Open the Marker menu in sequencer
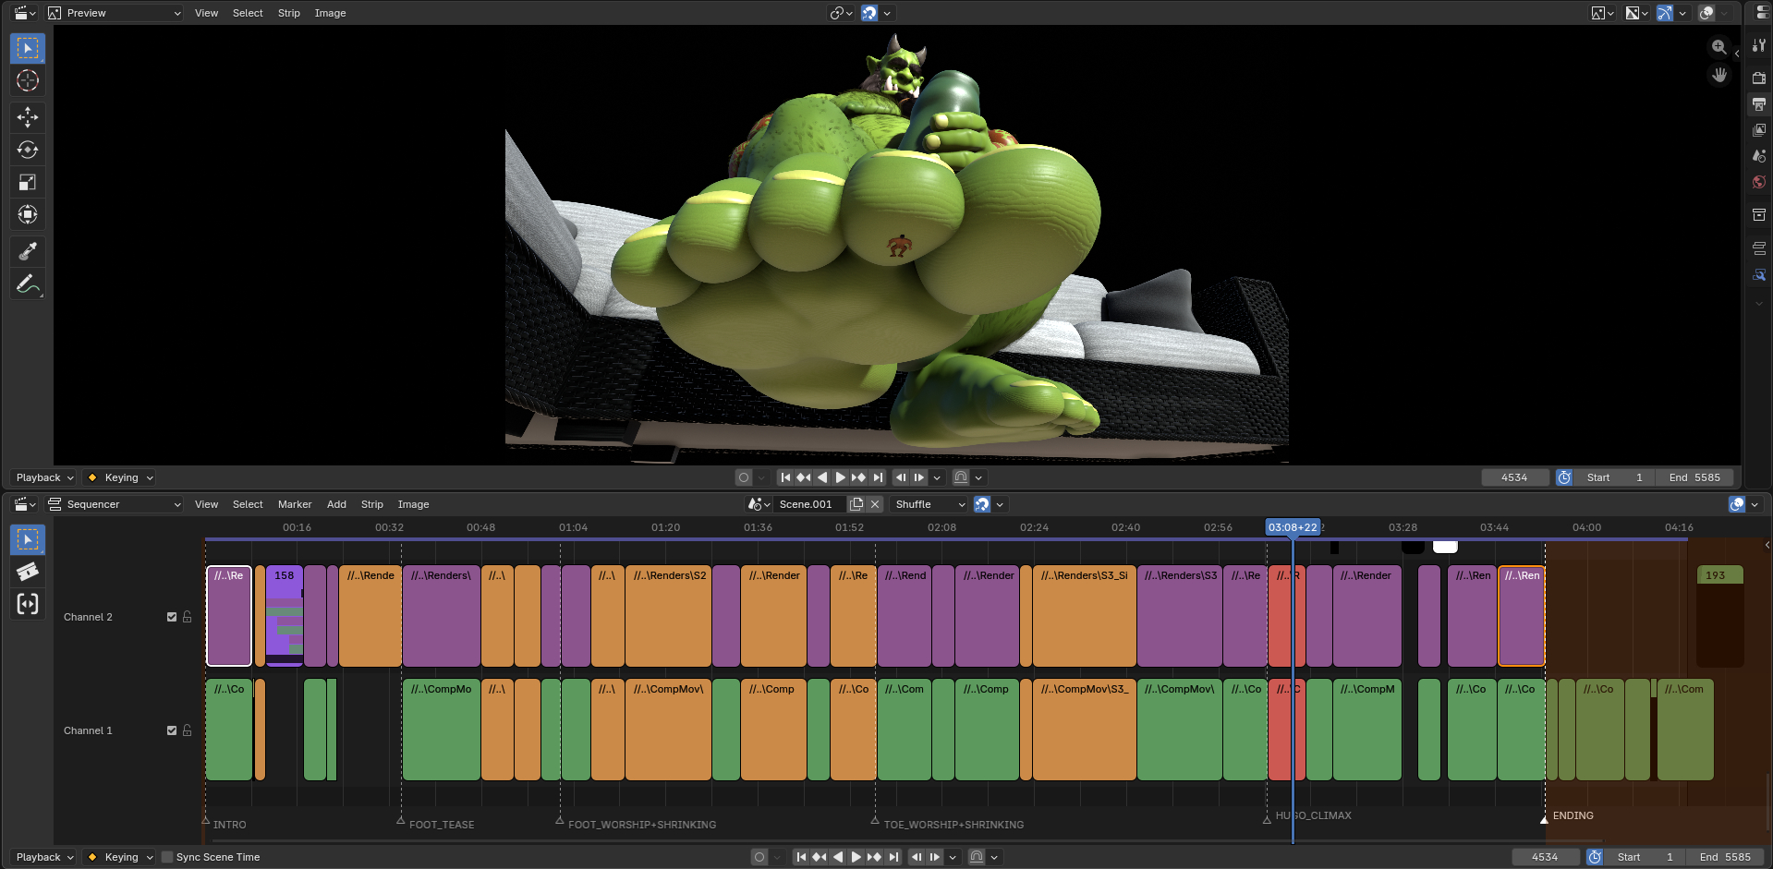This screenshot has height=869, width=1773. pyautogui.click(x=295, y=504)
